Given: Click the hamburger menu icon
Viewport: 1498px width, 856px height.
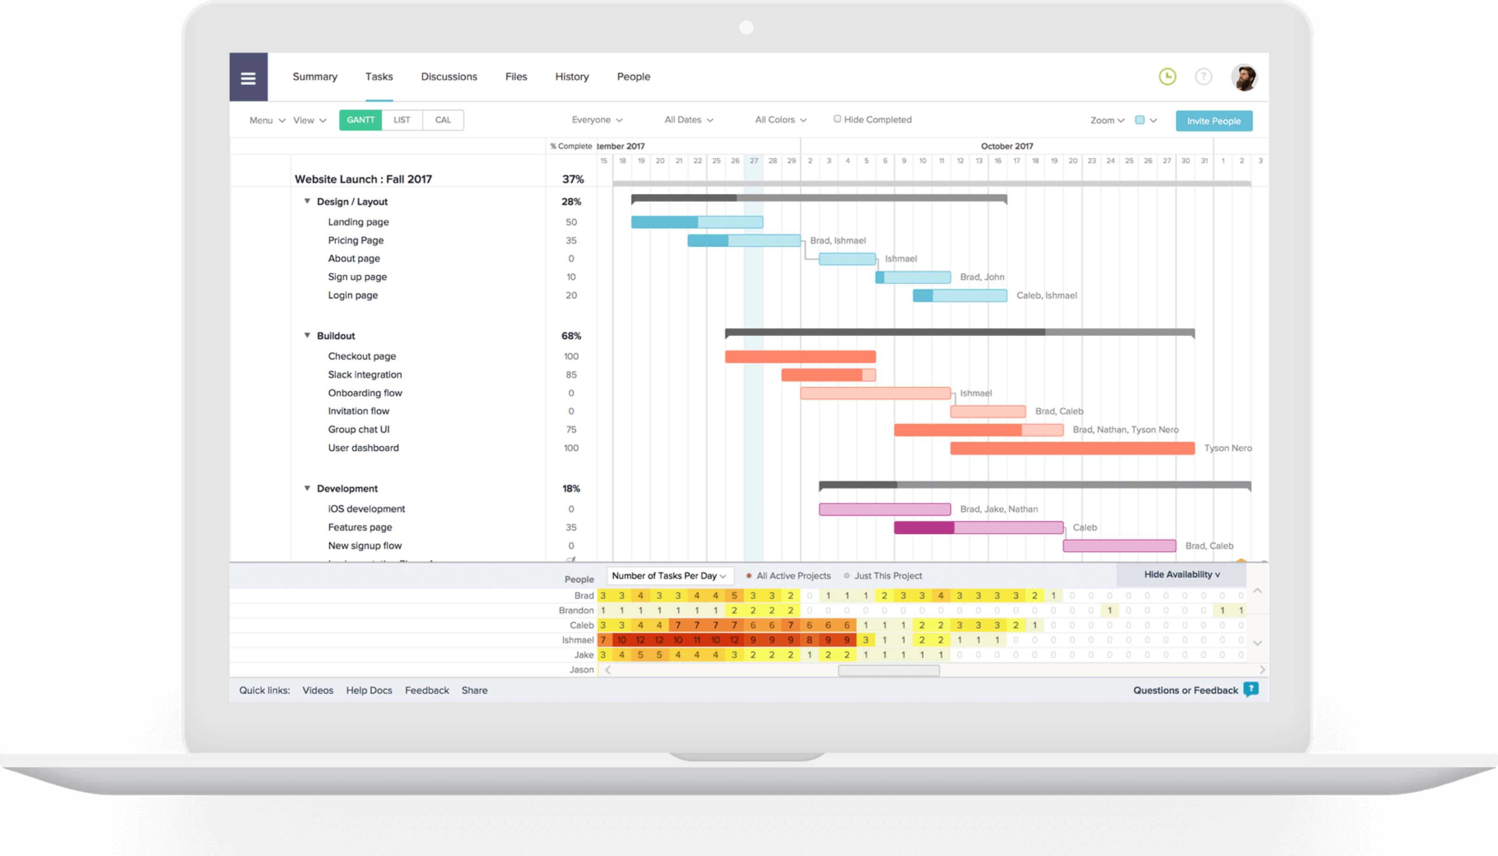Looking at the screenshot, I should (x=248, y=76).
